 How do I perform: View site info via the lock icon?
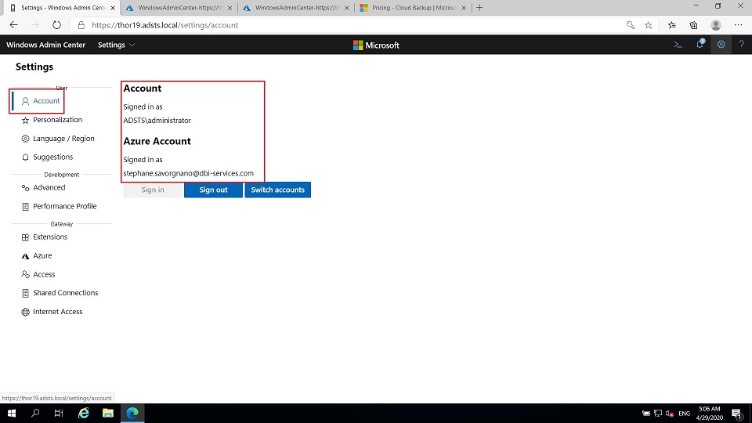(x=81, y=25)
